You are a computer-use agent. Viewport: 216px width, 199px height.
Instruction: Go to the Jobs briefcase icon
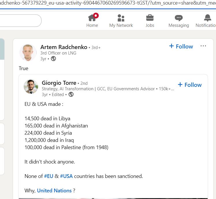pos(150,18)
